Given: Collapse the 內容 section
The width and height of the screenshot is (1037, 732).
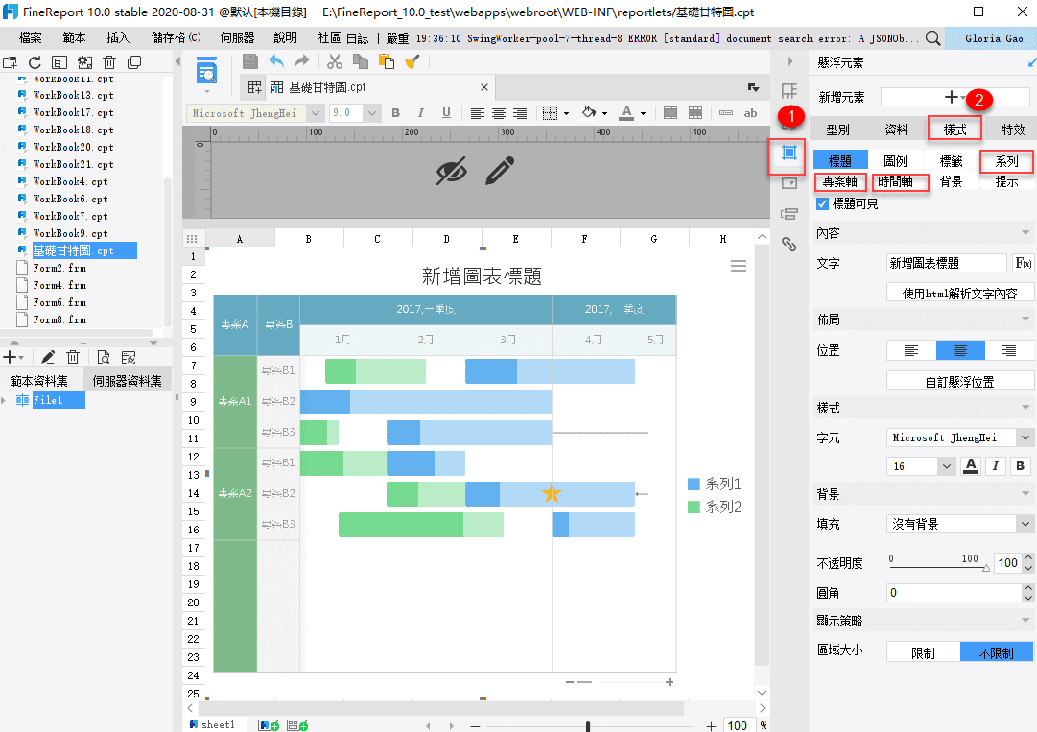Looking at the screenshot, I should click(x=1025, y=233).
